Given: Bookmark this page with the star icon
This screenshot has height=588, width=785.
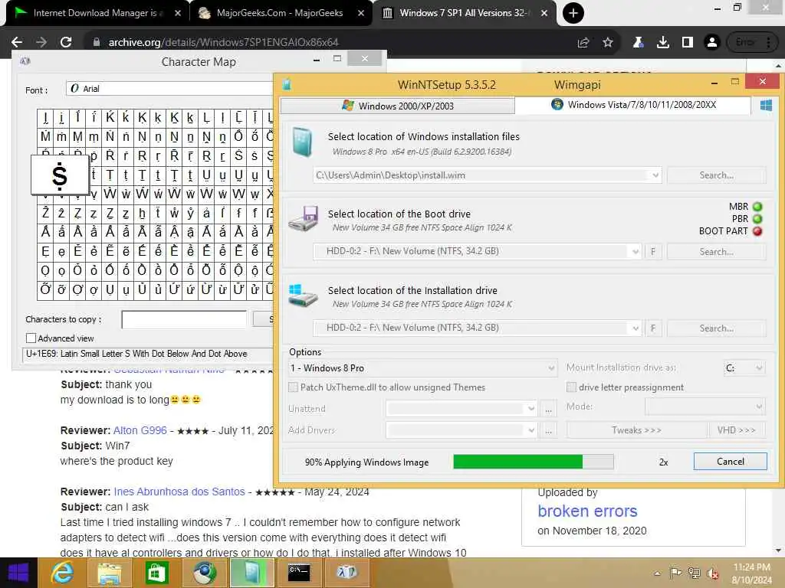Looking at the screenshot, I should (x=607, y=43).
